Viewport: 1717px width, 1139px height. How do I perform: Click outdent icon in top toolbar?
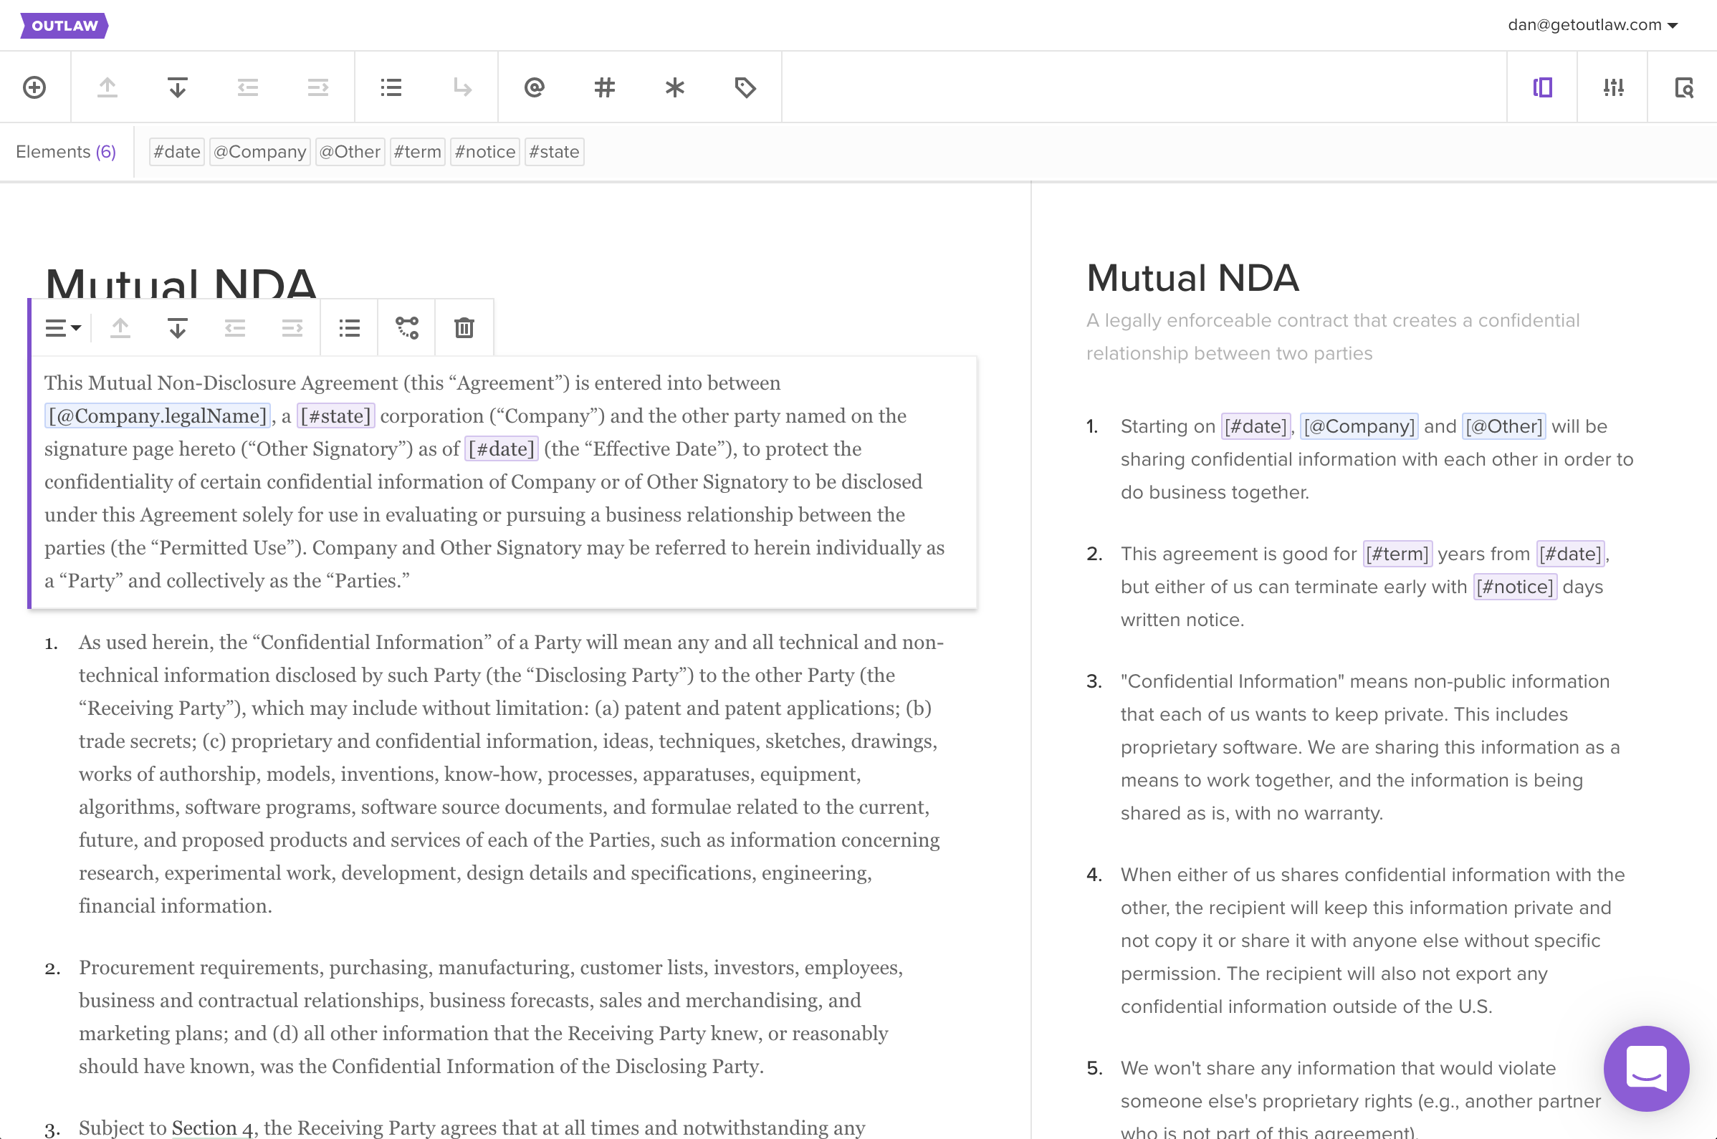click(x=248, y=88)
